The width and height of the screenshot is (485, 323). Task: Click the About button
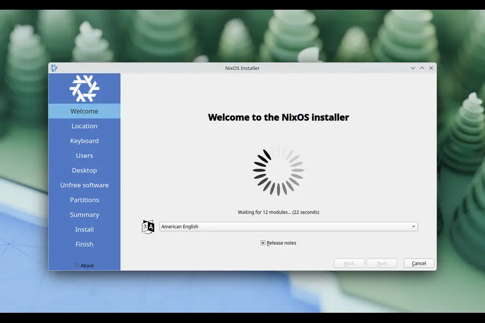coord(84,265)
